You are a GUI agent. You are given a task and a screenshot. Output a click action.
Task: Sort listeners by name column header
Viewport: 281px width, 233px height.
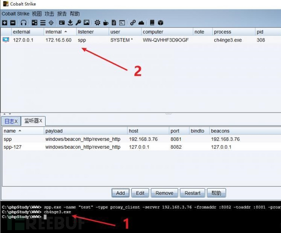pyautogui.click(x=23, y=131)
